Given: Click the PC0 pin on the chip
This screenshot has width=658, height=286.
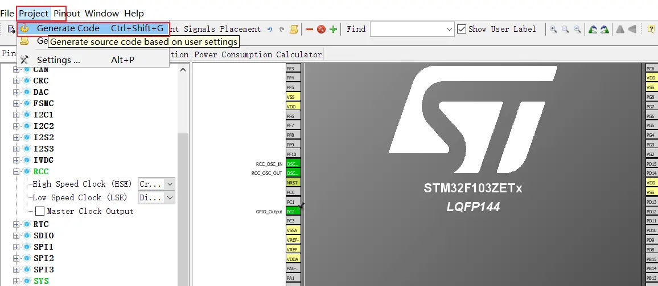Looking at the screenshot, I should point(293,192).
